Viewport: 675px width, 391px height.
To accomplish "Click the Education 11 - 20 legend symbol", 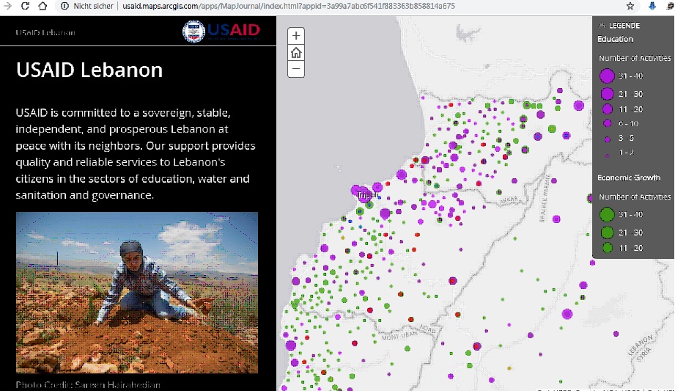I will click(x=607, y=109).
